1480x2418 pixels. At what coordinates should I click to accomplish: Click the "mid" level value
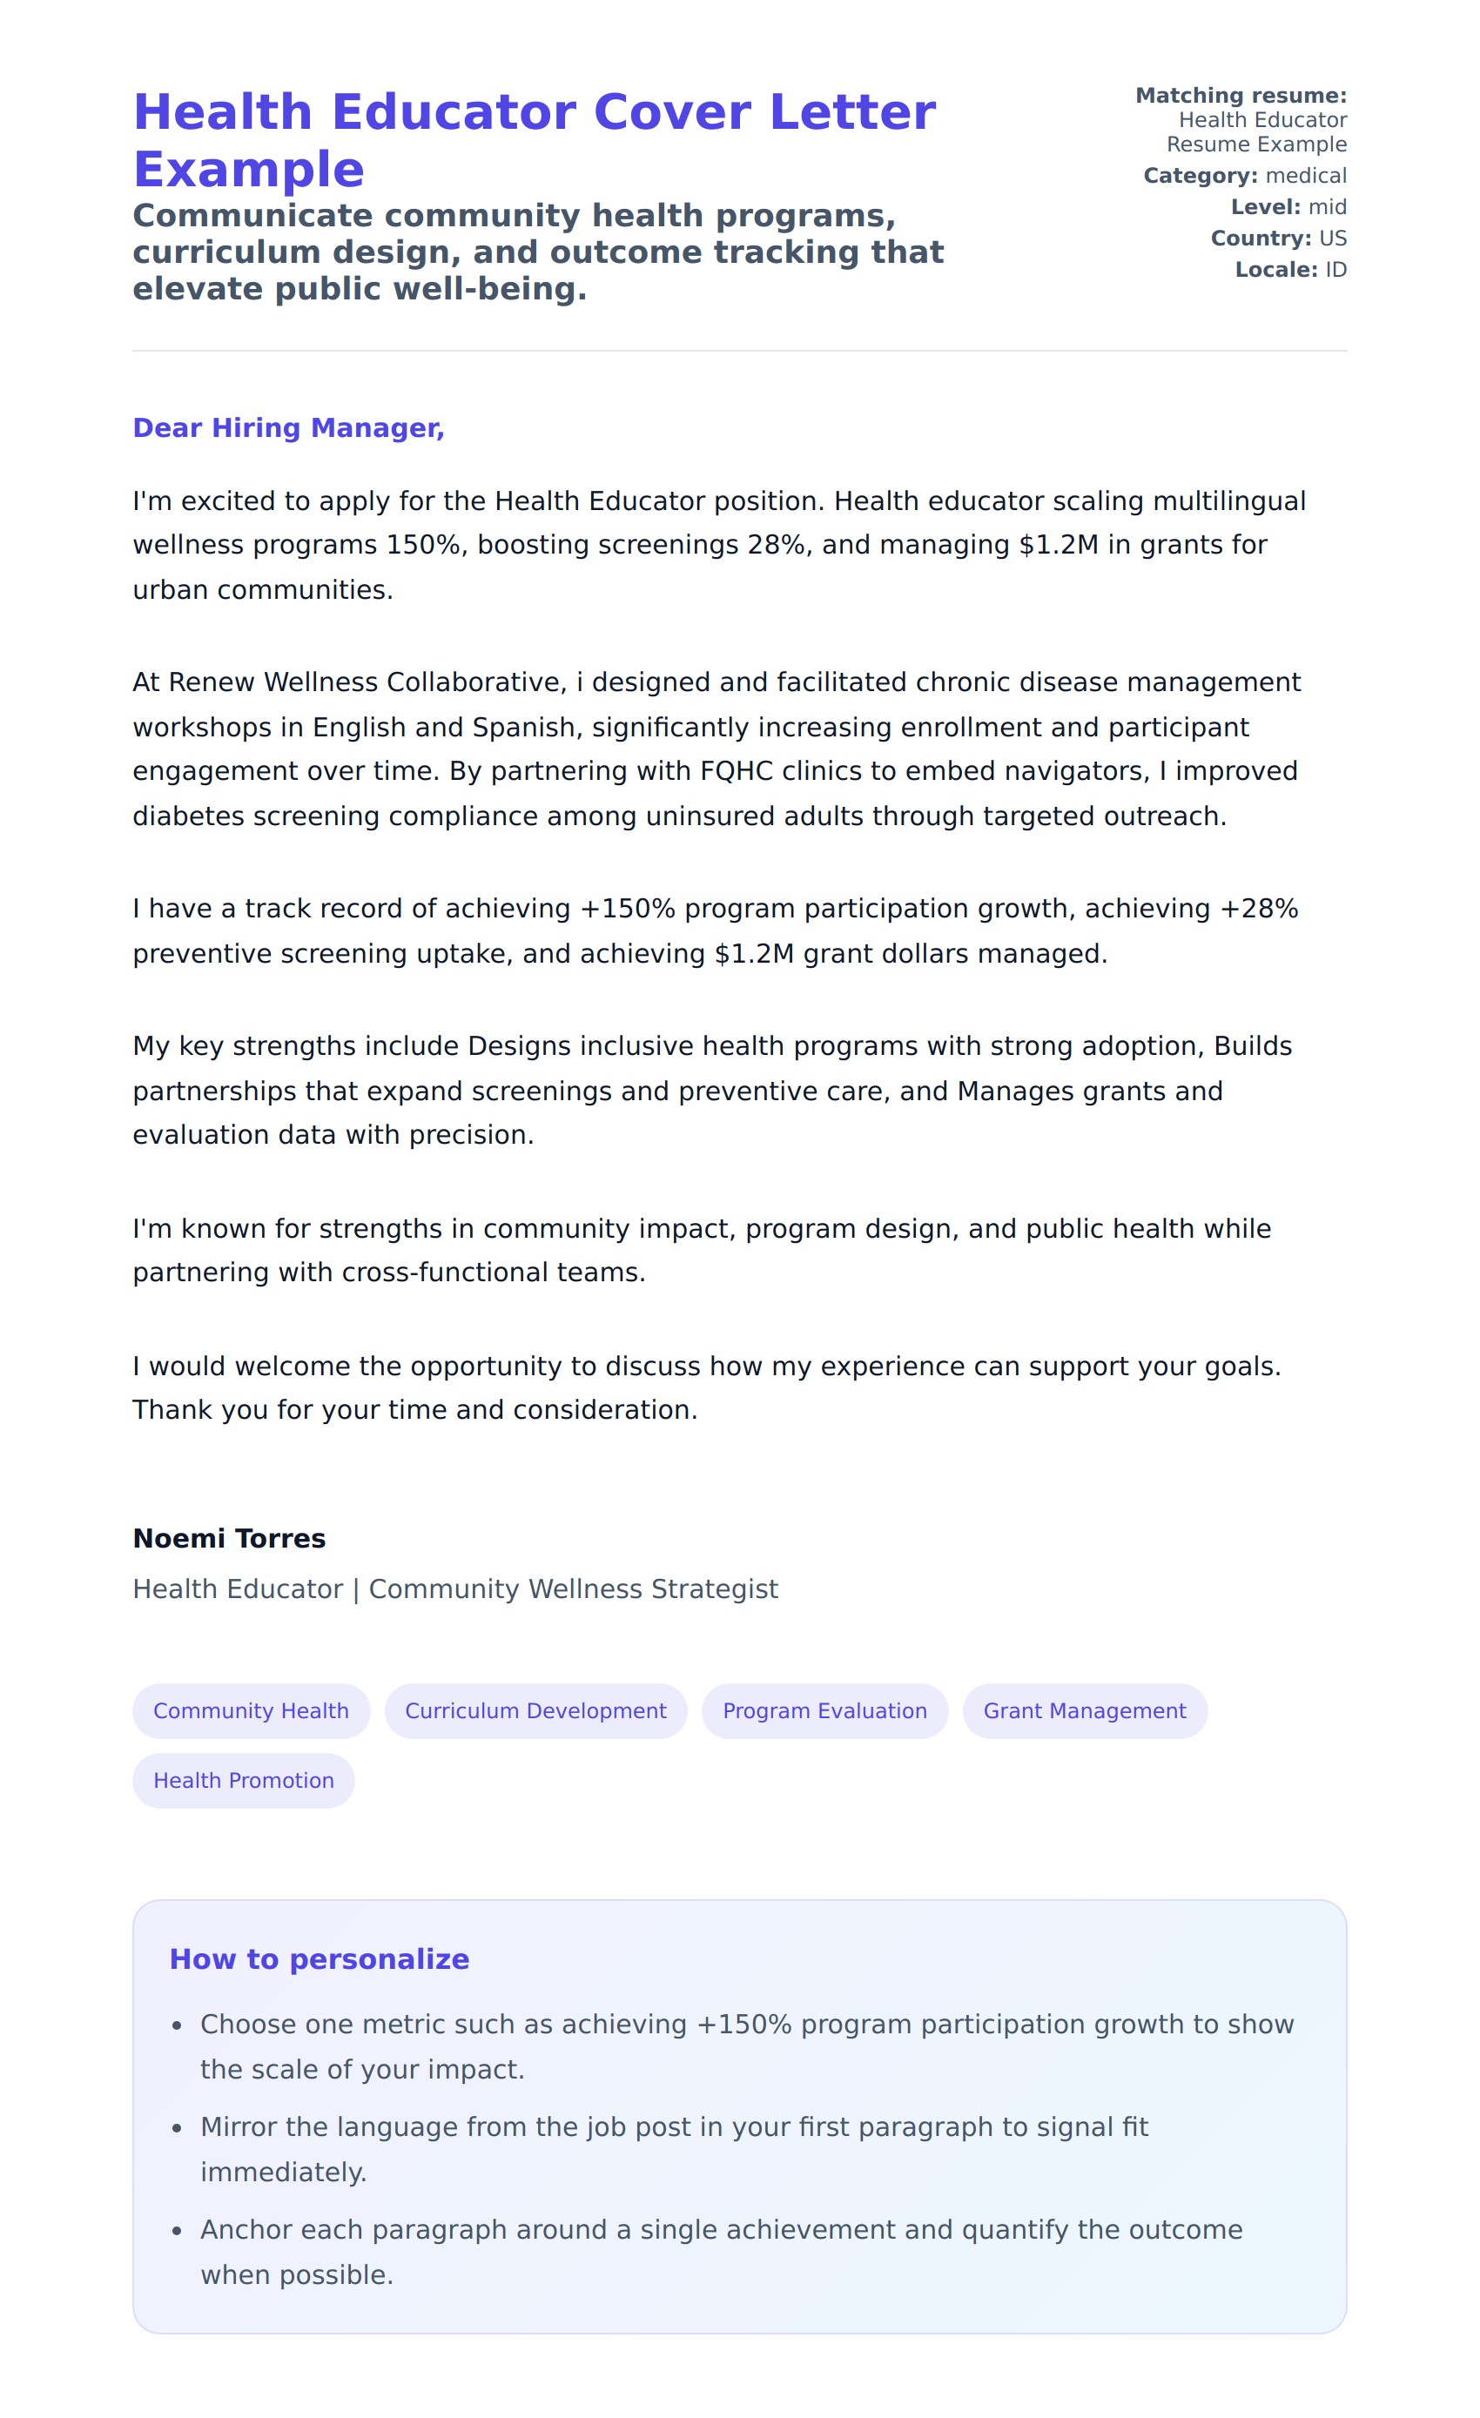[x=1327, y=207]
